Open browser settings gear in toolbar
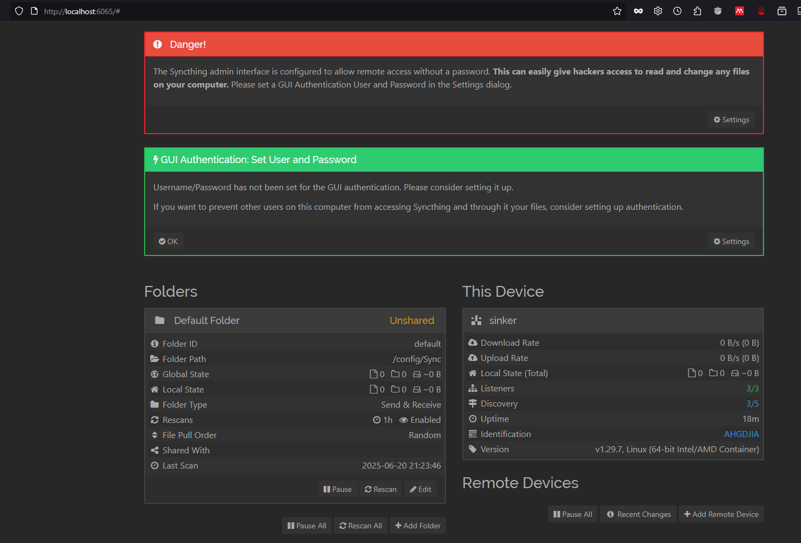The height and width of the screenshot is (543, 801). 658,11
